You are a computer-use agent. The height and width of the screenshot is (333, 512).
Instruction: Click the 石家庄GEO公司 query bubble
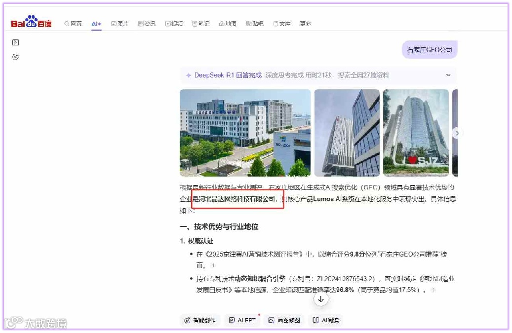pos(430,49)
